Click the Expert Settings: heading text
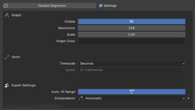Image resolution: width=195 pixels, height=110 pixels. (x=24, y=85)
